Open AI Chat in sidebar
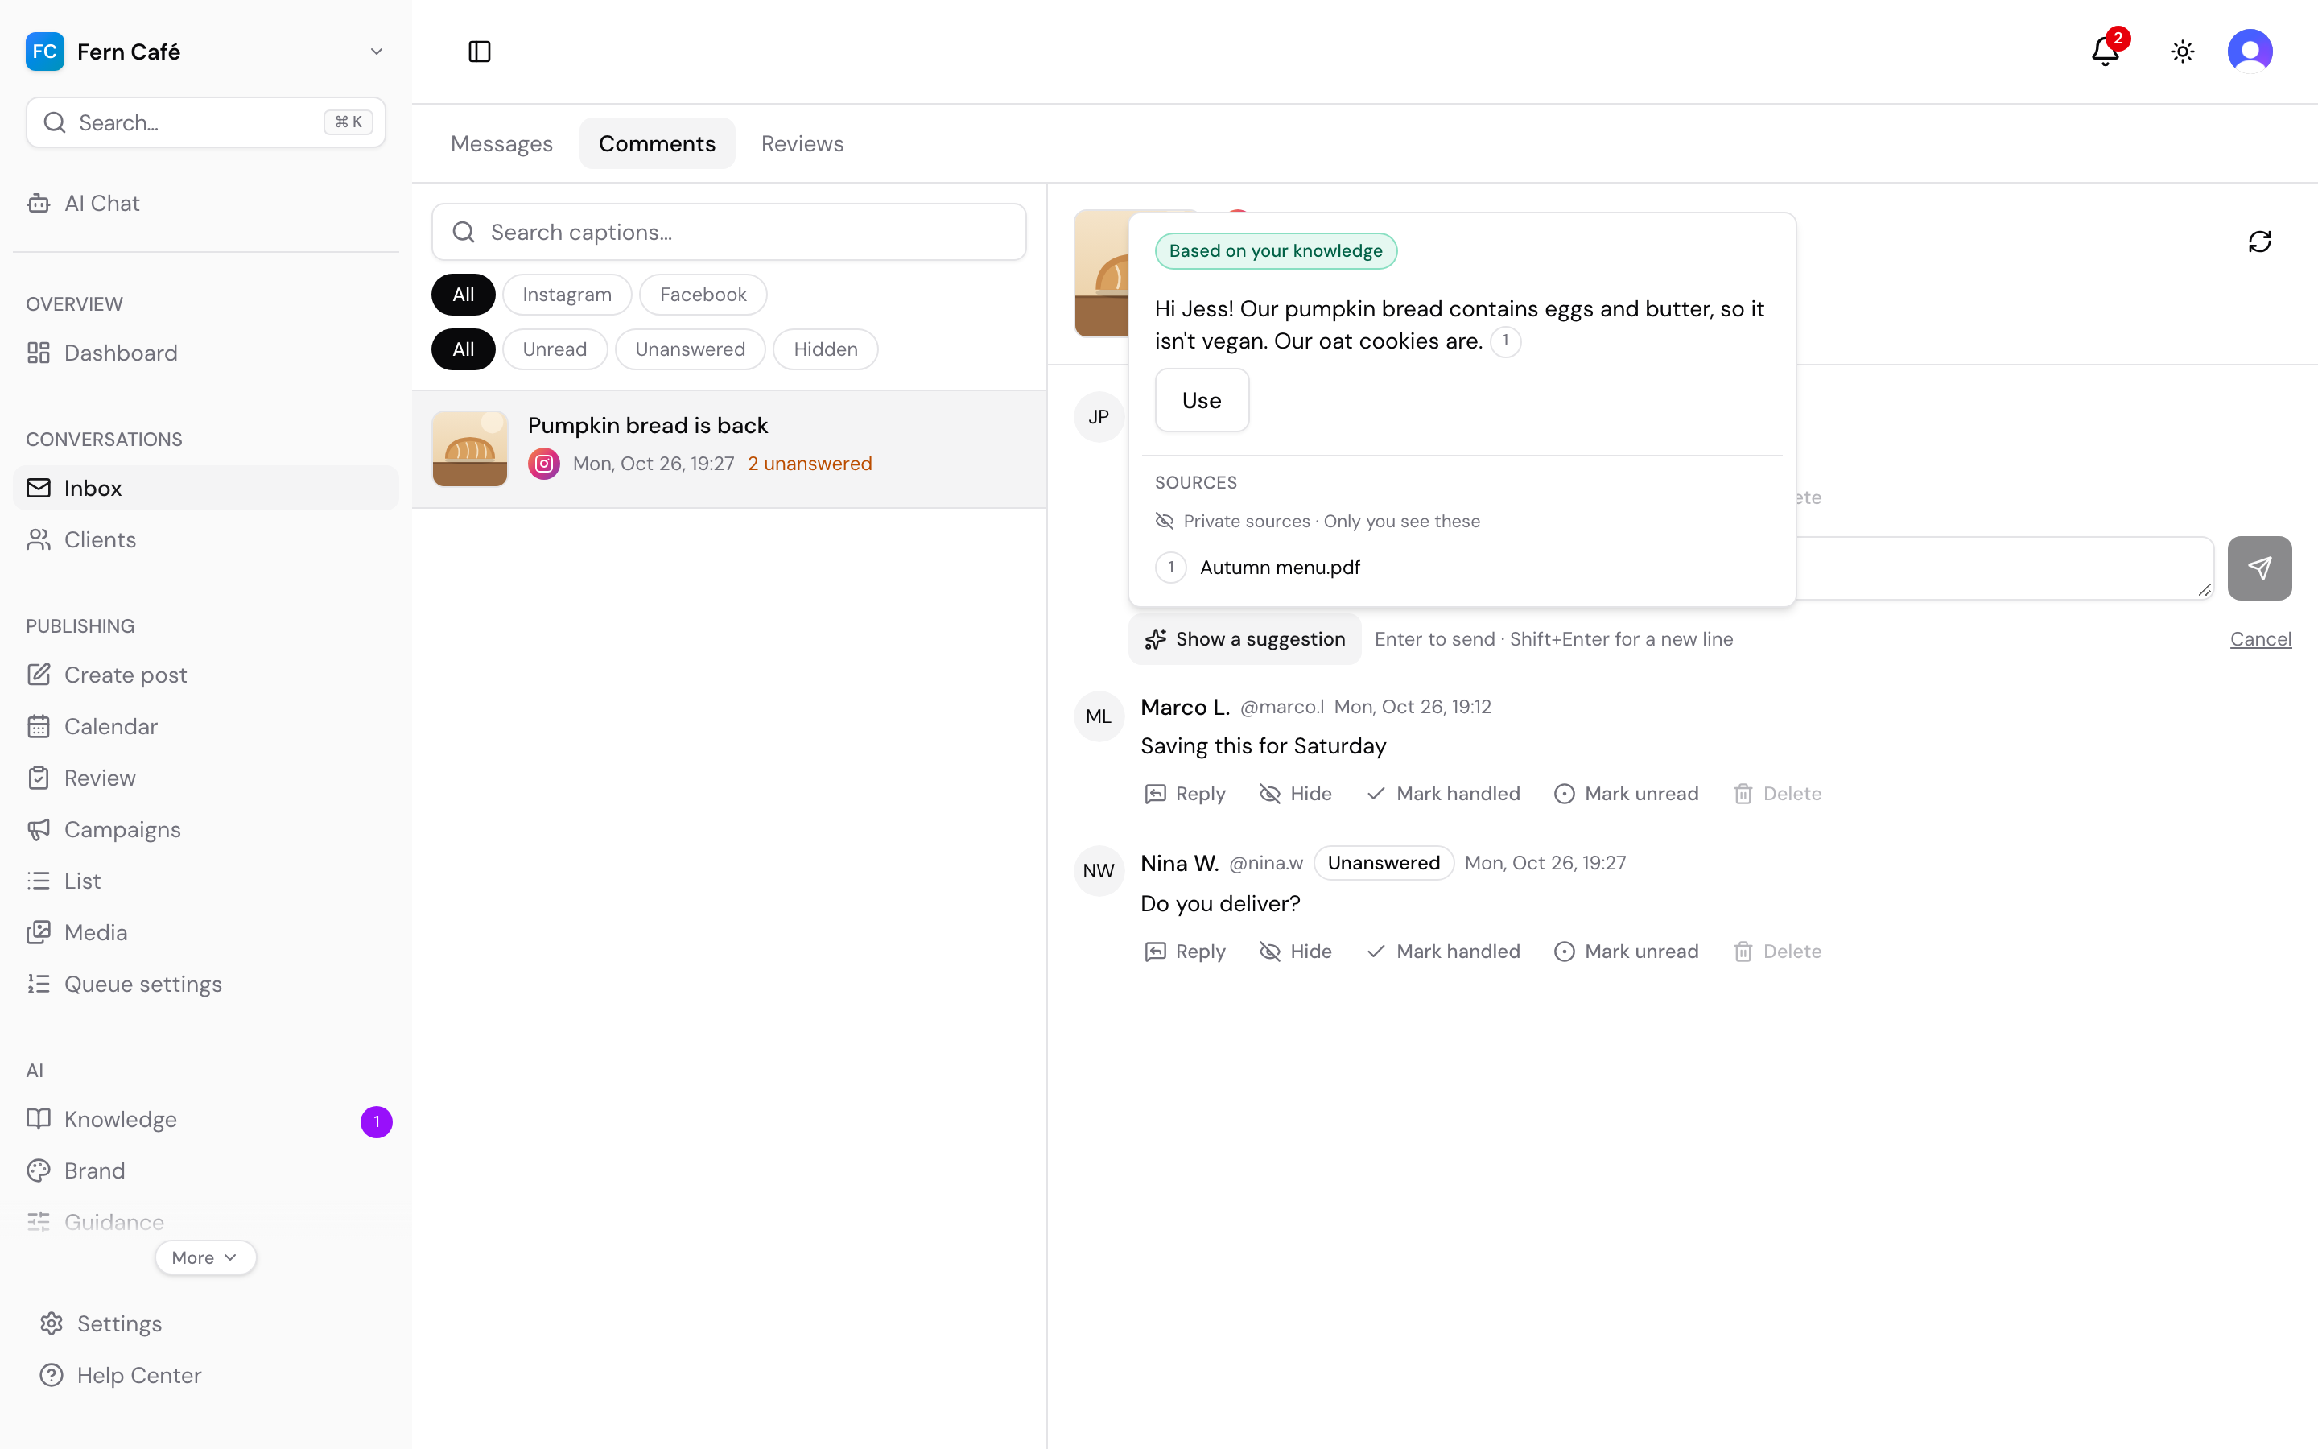The image size is (2318, 1449). [x=205, y=203]
